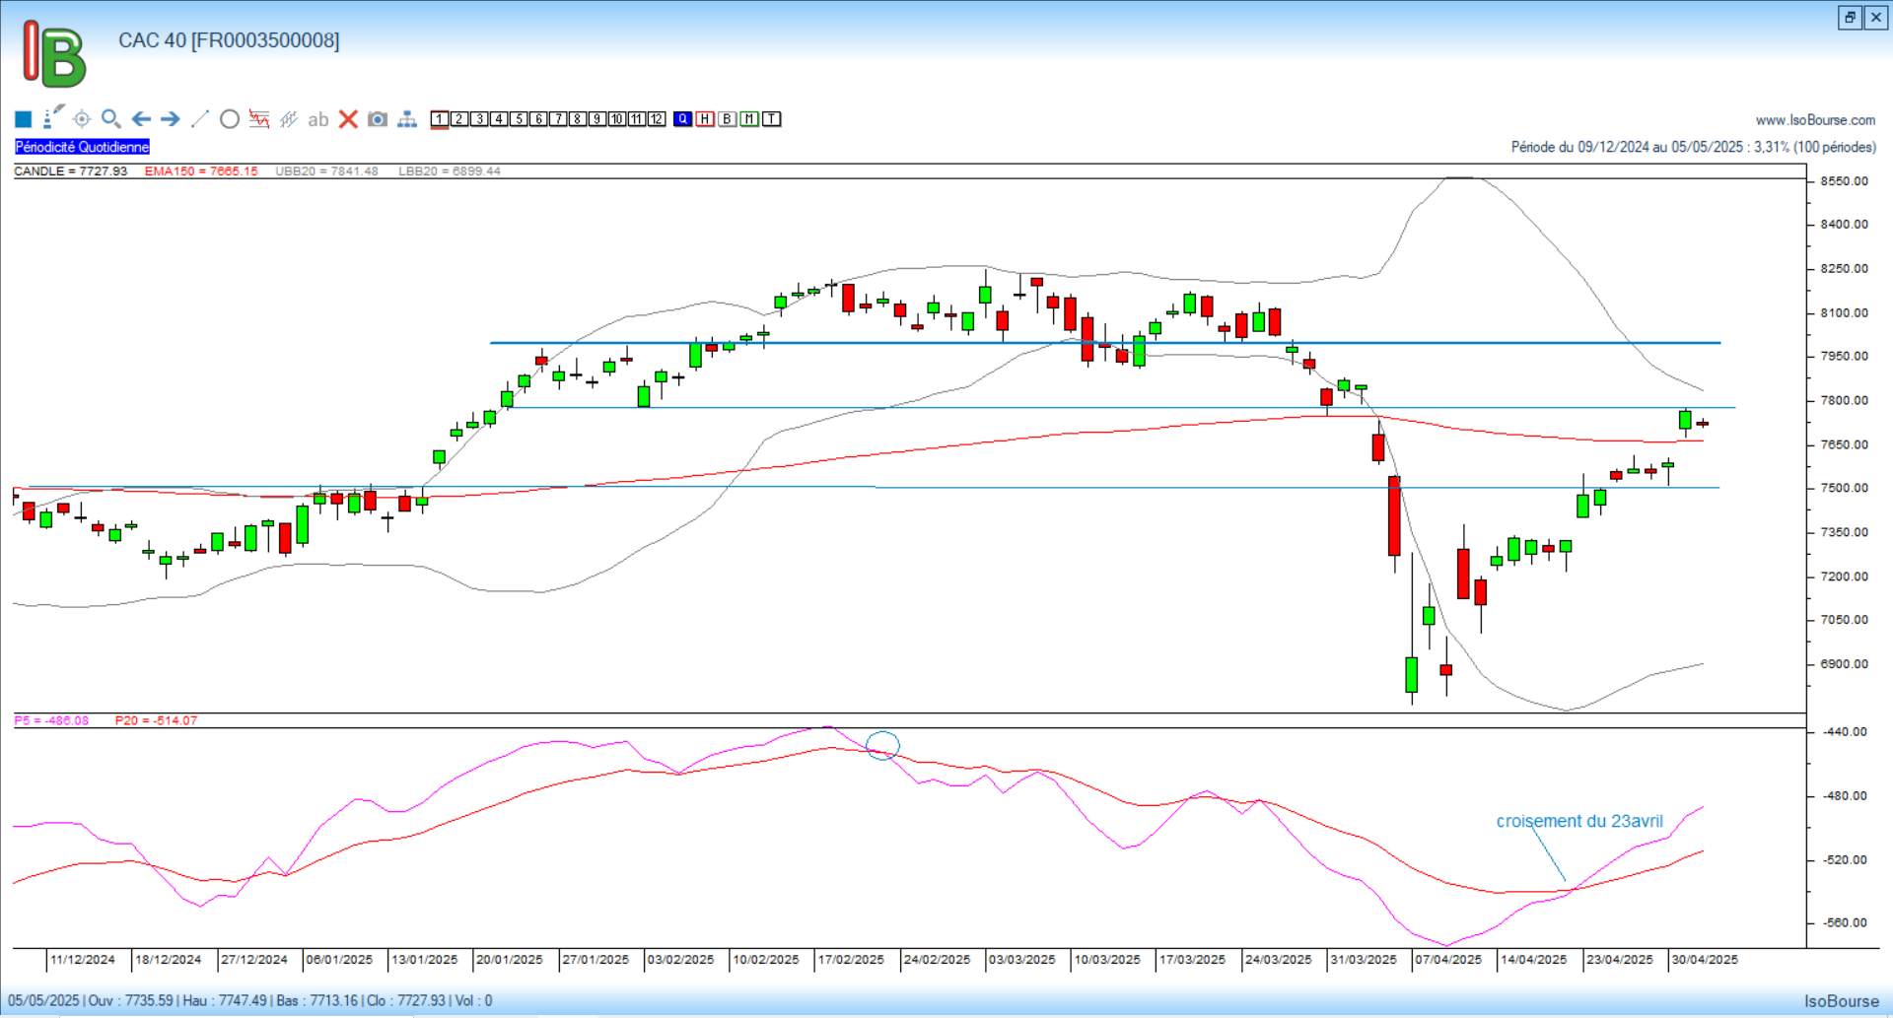Click the magnifying glass zoom tool
1893x1018 pixels.
[111, 119]
